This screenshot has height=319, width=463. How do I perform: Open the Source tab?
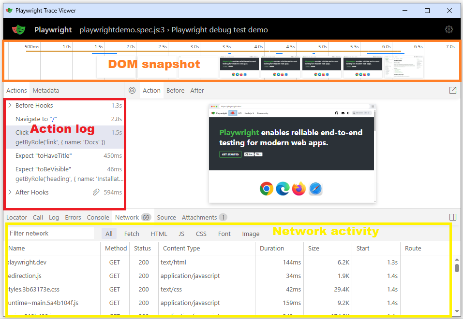pos(166,217)
